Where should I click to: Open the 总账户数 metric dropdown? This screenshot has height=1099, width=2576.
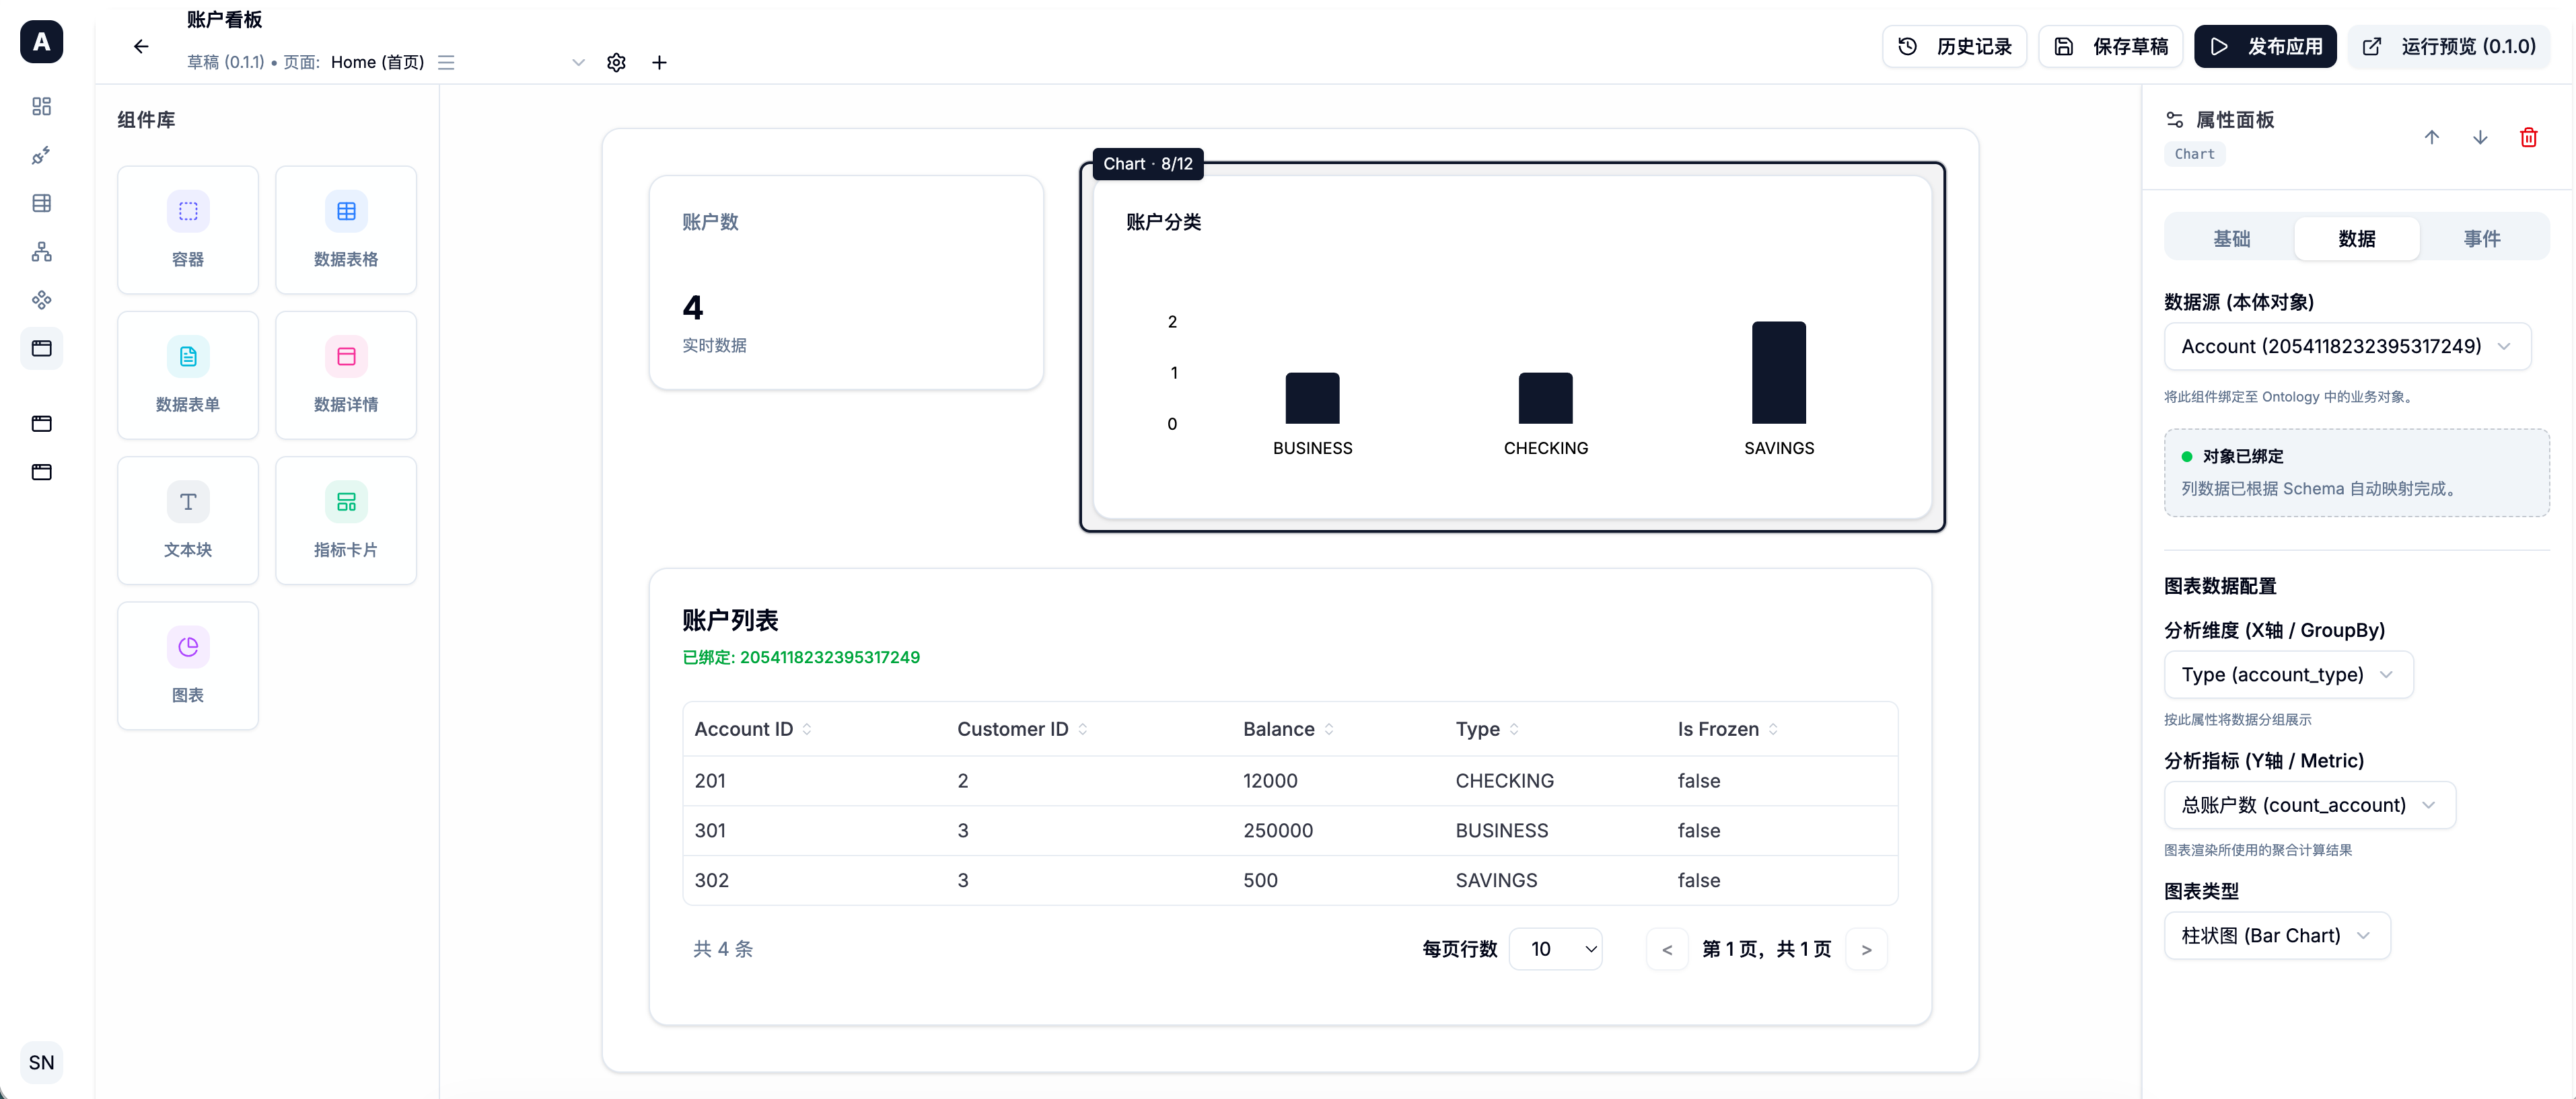(2309, 805)
